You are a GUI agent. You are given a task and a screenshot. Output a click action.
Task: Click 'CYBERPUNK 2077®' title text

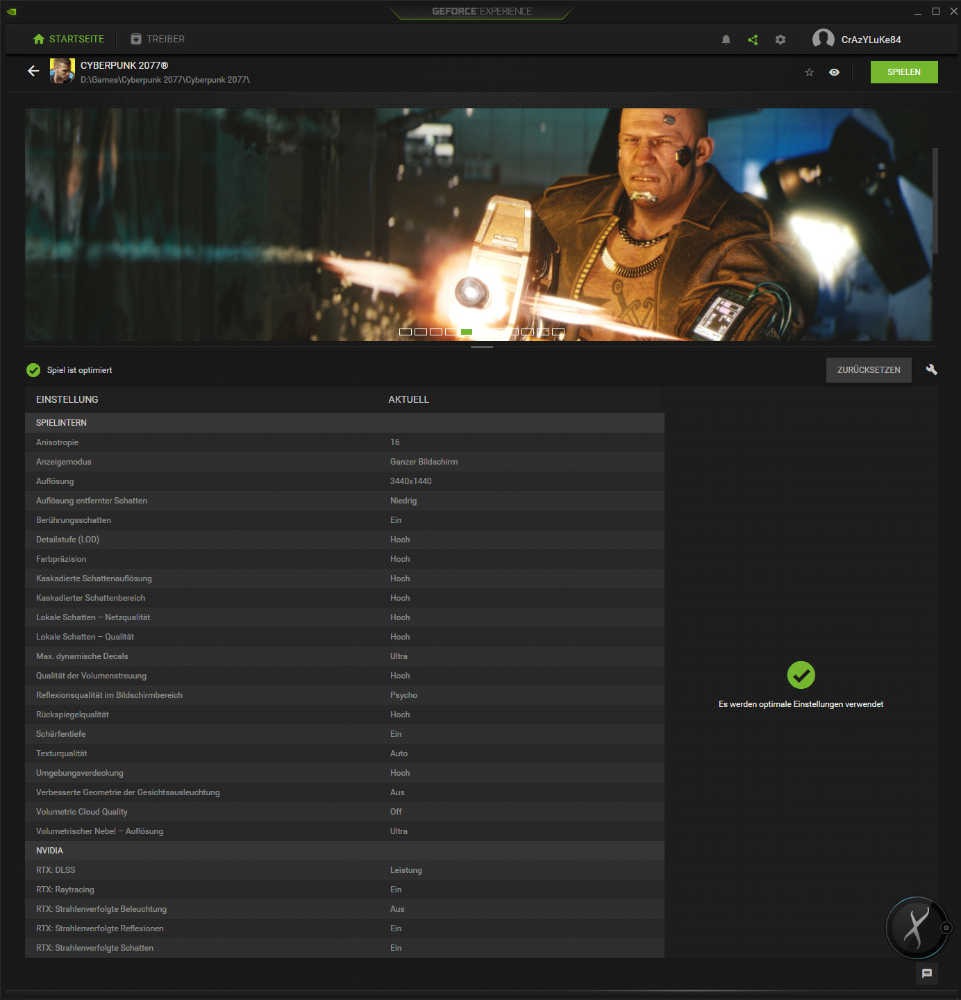pos(124,65)
